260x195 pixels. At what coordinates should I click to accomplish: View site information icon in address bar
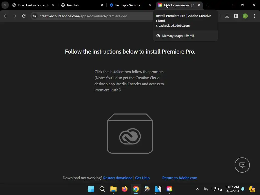(x=35, y=16)
